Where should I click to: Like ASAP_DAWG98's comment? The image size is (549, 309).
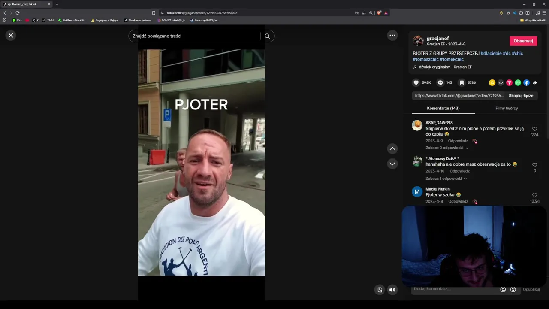click(x=534, y=129)
